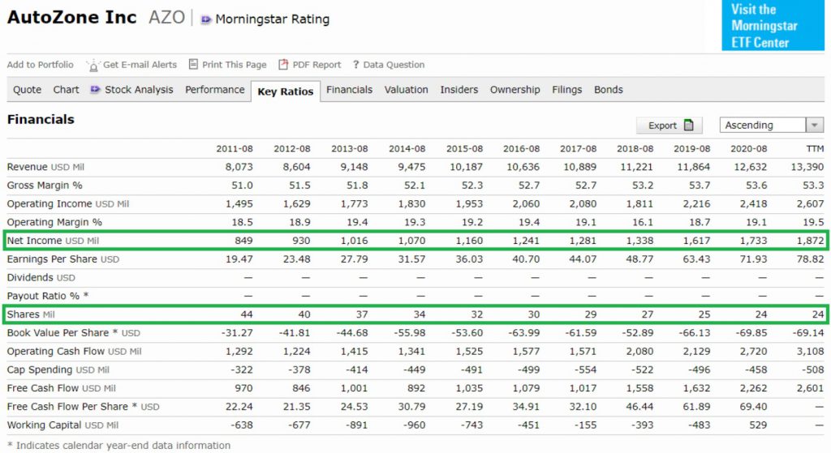This screenshot has width=831, height=453.
Task: Click the 2020-08 column header
Action: [x=748, y=149]
